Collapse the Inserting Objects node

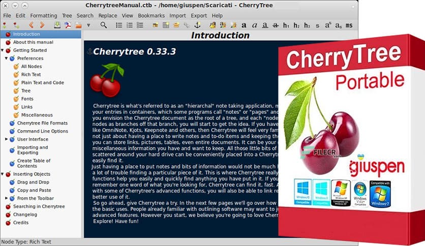pyautogui.click(x=3, y=174)
